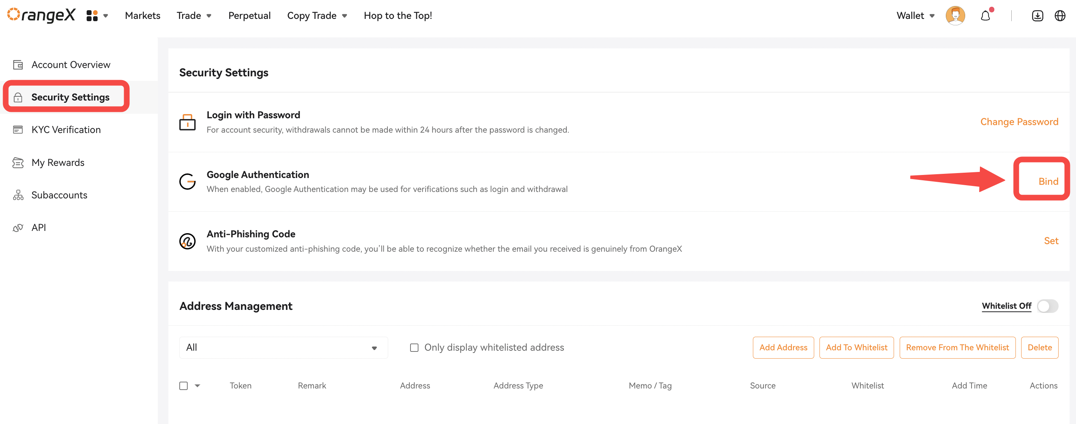Open the apps grid icon

(92, 16)
